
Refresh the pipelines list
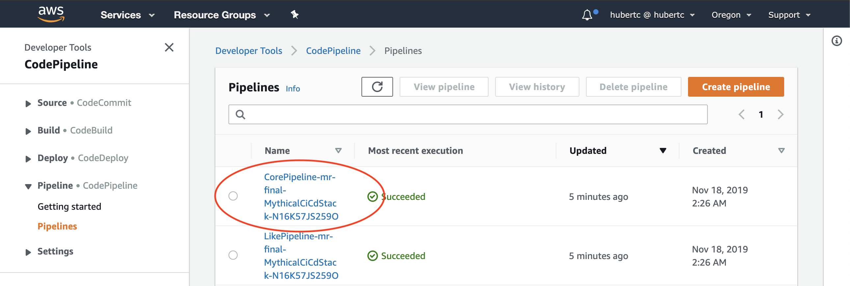point(377,87)
